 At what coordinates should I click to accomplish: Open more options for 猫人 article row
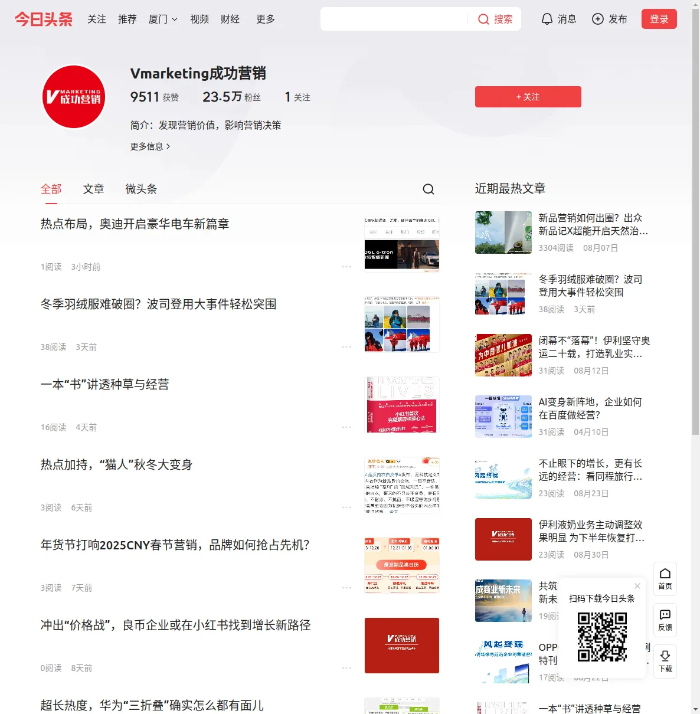(x=346, y=507)
